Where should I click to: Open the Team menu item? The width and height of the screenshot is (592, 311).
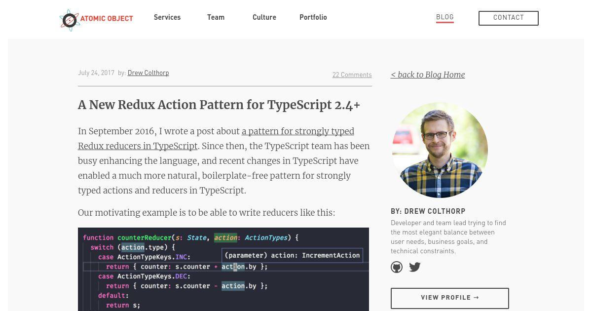pyautogui.click(x=216, y=18)
